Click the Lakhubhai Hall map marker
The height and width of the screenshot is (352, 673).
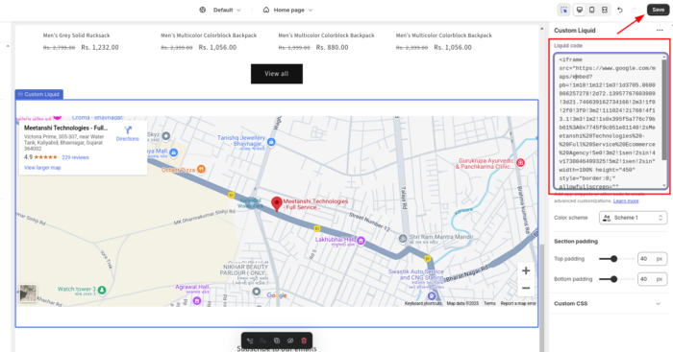tap(361, 241)
